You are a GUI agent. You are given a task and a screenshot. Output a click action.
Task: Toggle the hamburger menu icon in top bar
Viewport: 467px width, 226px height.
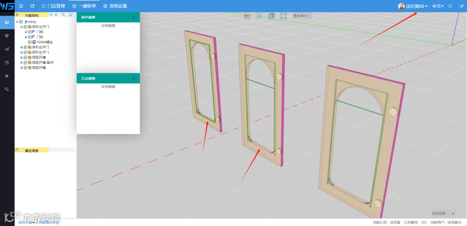[21, 6]
